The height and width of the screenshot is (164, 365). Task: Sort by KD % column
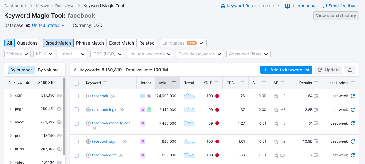217,83
